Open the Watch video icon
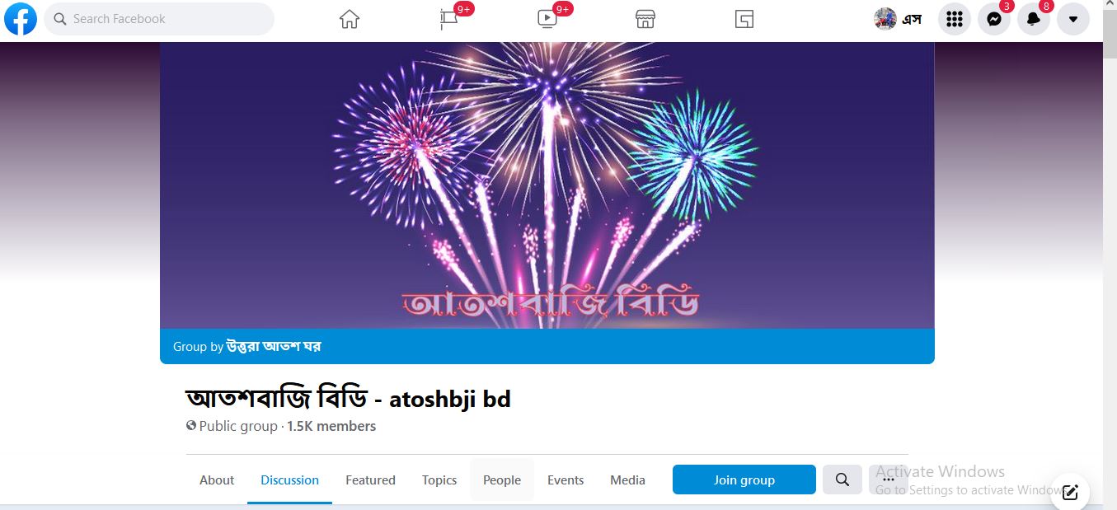The image size is (1117, 510). 547,19
